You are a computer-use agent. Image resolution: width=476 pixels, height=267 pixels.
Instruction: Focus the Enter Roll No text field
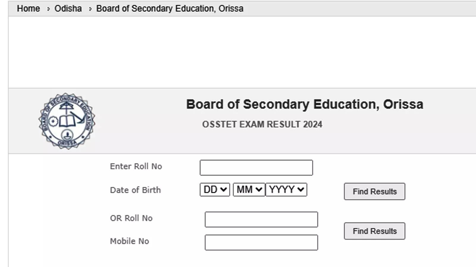[256, 168]
